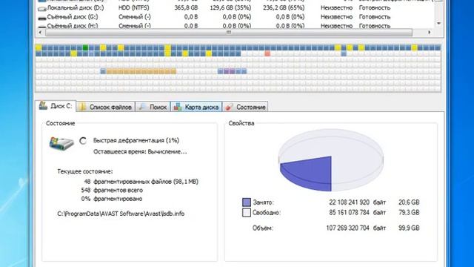Screen dimensions: 474x267
Task: Click the 79.3 GB free value
Action: [x=409, y=213]
